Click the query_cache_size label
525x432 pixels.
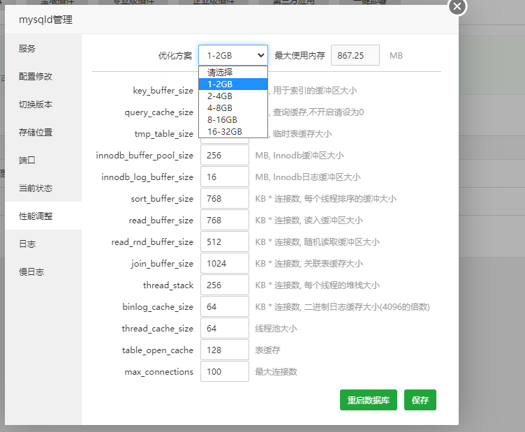tap(159, 112)
